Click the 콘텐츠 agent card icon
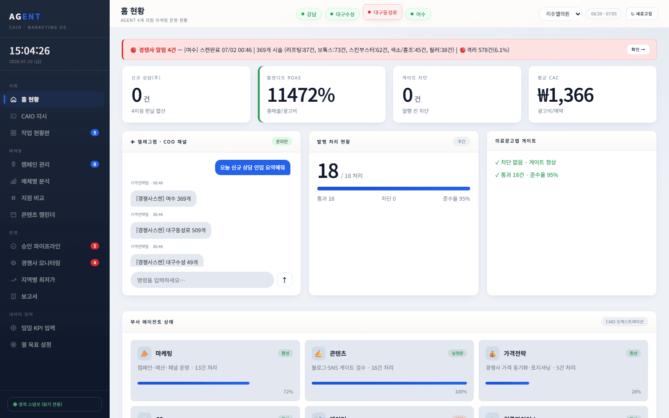Image resolution: width=669 pixels, height=418 pixels. pyautogui.click(x=319, y=353)
